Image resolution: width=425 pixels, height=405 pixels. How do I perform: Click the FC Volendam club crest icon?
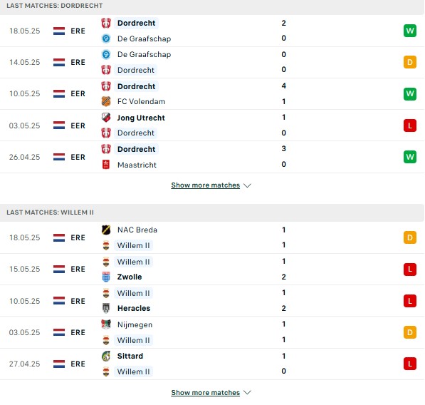click(x=106, y=101)
